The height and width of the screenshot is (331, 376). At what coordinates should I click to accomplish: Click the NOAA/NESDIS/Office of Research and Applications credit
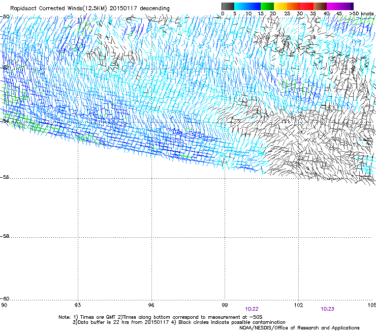(x=299, y=328)
